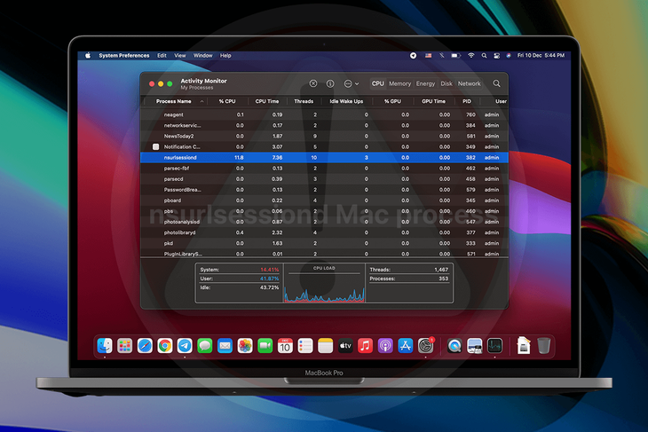The image size is (648, 432).
Task: Click the CPU Load graph
Action: pos(324,286)
